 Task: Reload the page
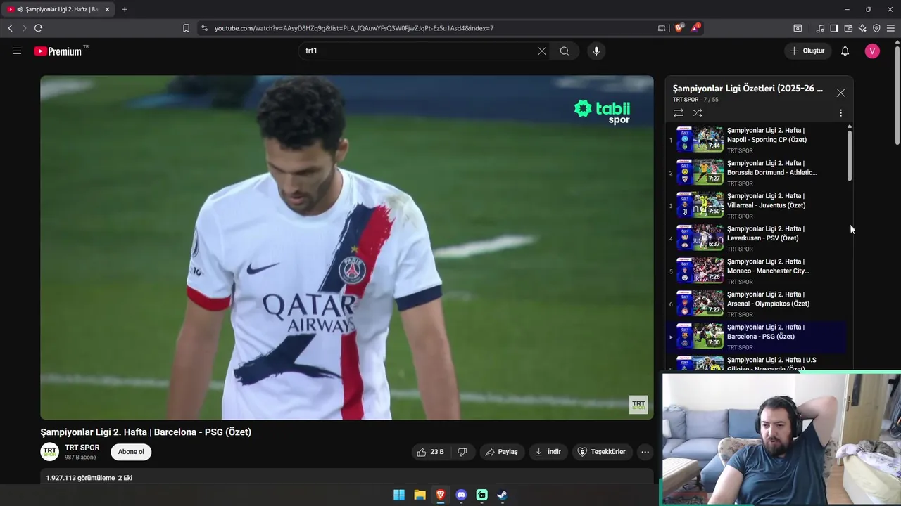(x=38, y=28)
